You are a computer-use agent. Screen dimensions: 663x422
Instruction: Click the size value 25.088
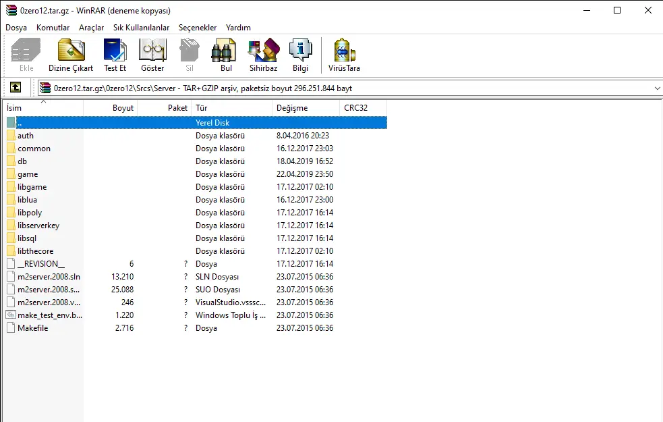(x=122, y=290)
